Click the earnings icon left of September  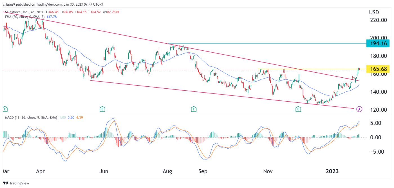point(194,109)
